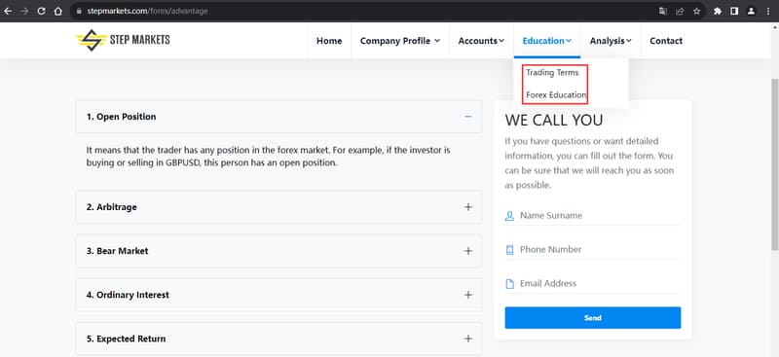This screenshot has height=357, width=779.
Task: Select Forex Education from Education submenu
Action: pyautogui.click(x=556, y=94)
